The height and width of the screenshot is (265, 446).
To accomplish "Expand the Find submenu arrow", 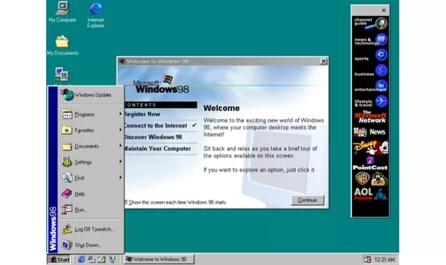I will click(x=121, y=178).
